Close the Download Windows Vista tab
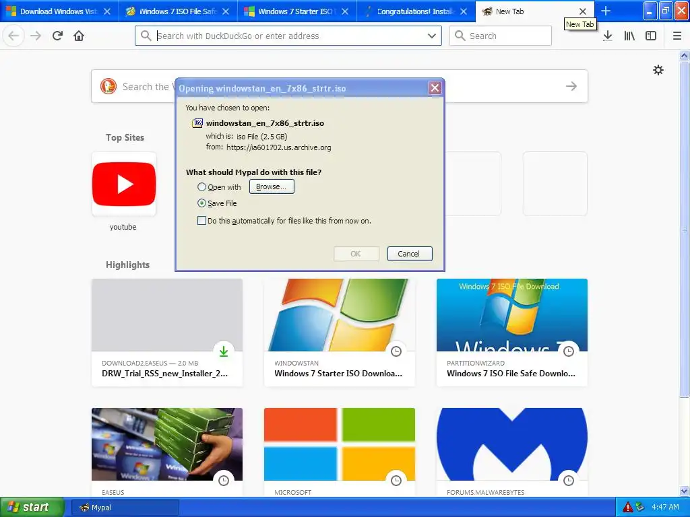Viewport: 690px width, 517px height. [x=107, y=11]
